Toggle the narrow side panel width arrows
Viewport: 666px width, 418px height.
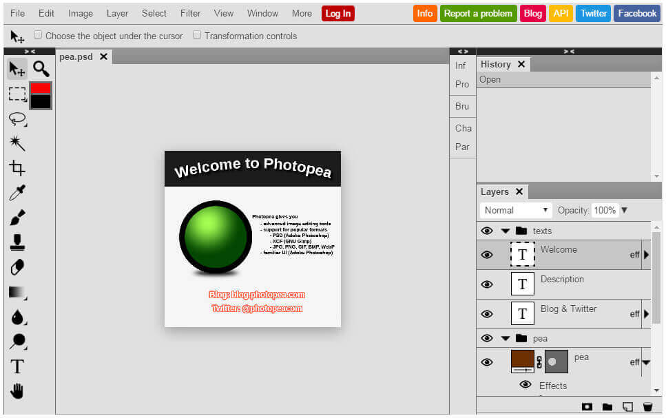click(x=463, y=52)
